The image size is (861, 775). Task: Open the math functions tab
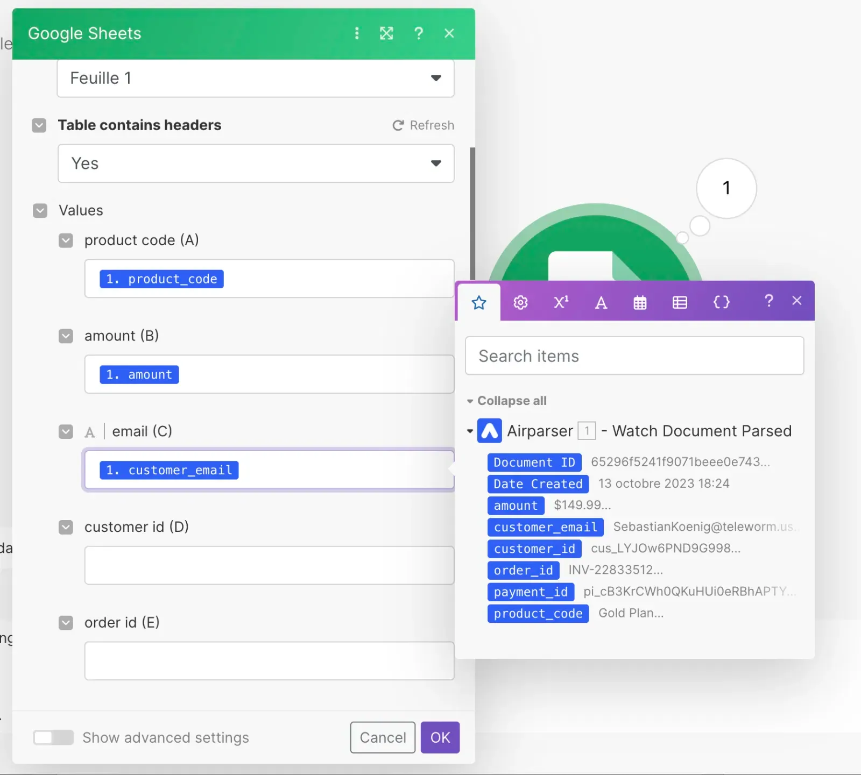coord(561,302)
